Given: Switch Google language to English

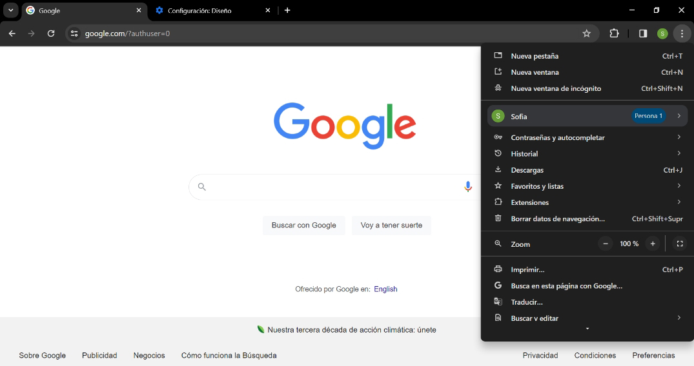Looking at the screenshot, I should pos(385,289).
